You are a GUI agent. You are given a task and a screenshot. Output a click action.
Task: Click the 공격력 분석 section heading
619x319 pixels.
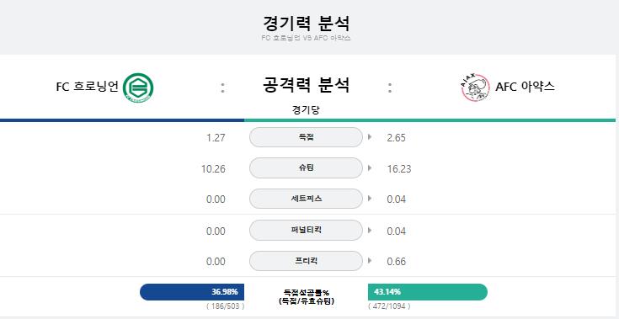click(306, 85)
